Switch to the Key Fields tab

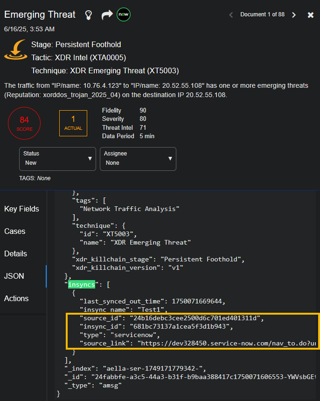[21, 209]
